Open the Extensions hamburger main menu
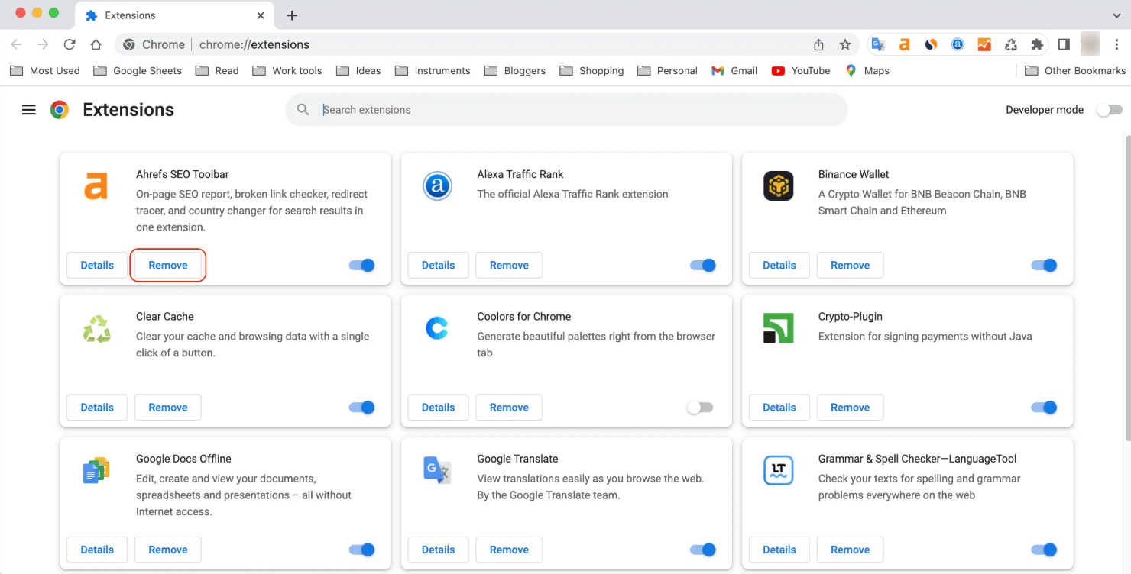 pyautogui.click(x=29, y=110)
